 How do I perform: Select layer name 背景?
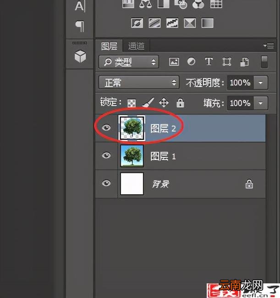160,184
